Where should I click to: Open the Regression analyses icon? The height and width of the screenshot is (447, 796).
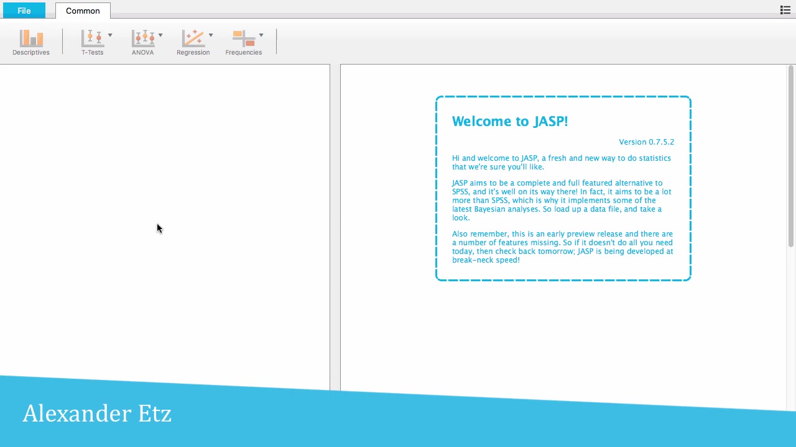[x=193, y=38]
